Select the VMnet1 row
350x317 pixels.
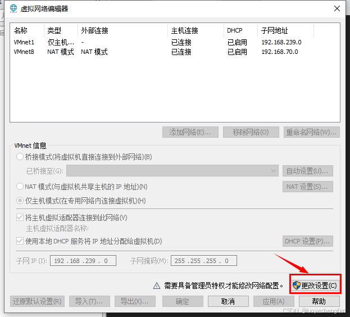pyautogui.click(x=175, y=42)
